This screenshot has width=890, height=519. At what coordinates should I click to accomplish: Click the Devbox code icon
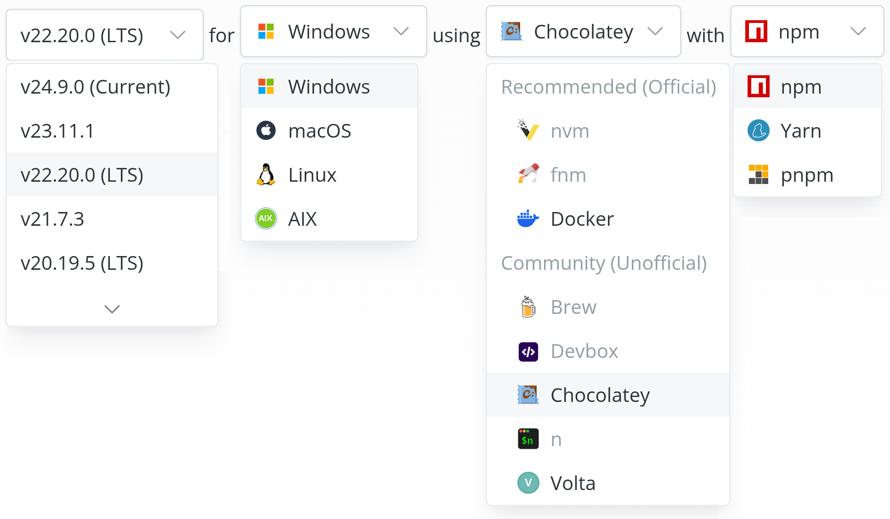(528, 352)
